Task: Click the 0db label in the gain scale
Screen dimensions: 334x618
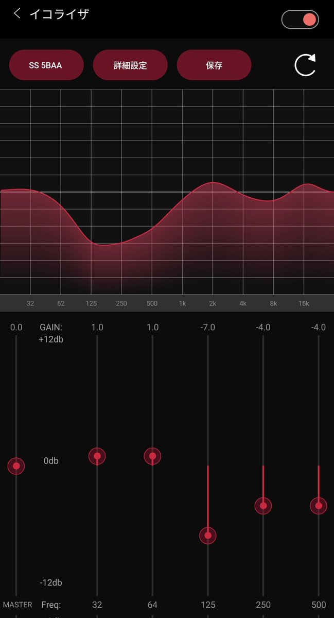Action: coord(51,461)
